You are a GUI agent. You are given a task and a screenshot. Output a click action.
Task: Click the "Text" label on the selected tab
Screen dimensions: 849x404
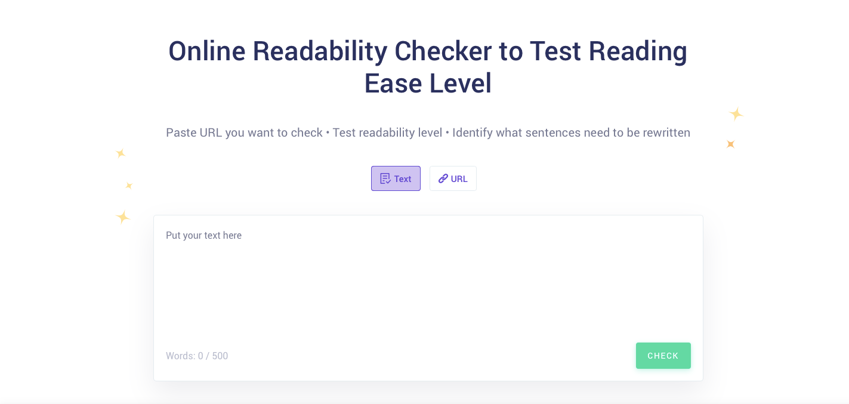(x=403, y=179)
